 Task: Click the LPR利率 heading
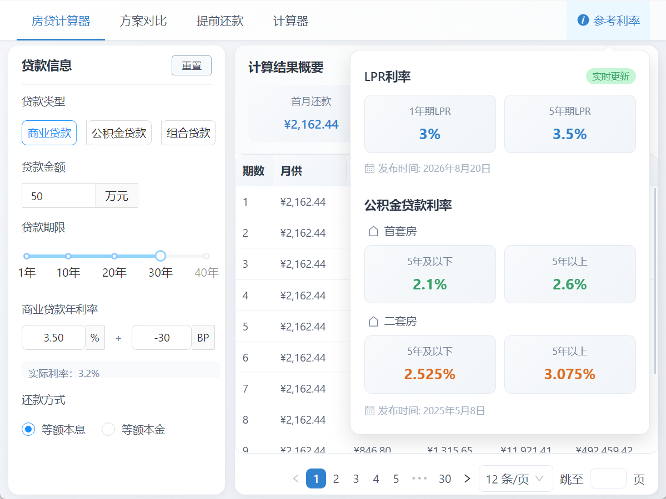click(x=387, y=77)
